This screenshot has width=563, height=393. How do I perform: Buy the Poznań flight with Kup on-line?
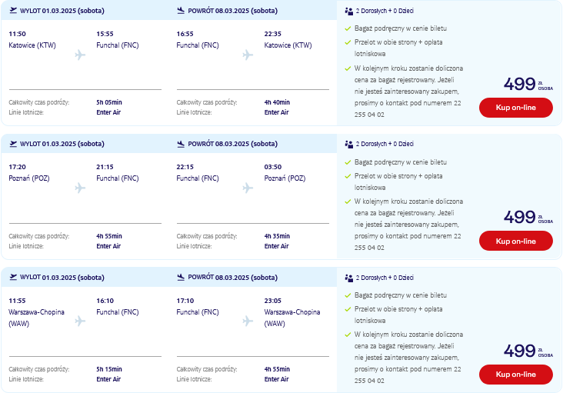[x=515, y=241]
